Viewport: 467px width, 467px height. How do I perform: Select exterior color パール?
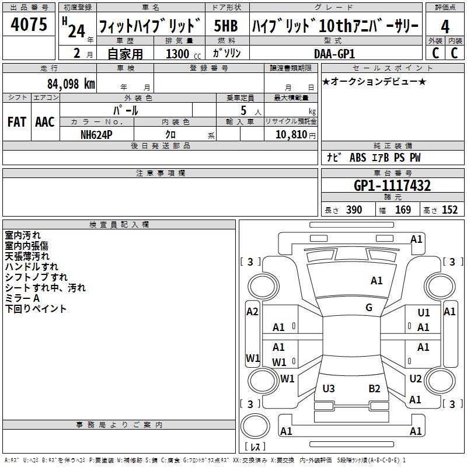coord(126,110)
